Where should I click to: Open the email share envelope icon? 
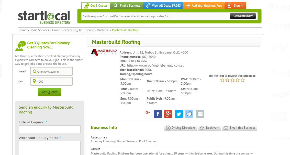[200, 114]
